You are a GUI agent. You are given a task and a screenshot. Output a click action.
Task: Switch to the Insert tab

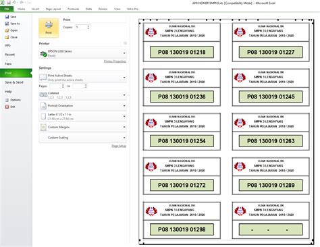pos(35,9)
